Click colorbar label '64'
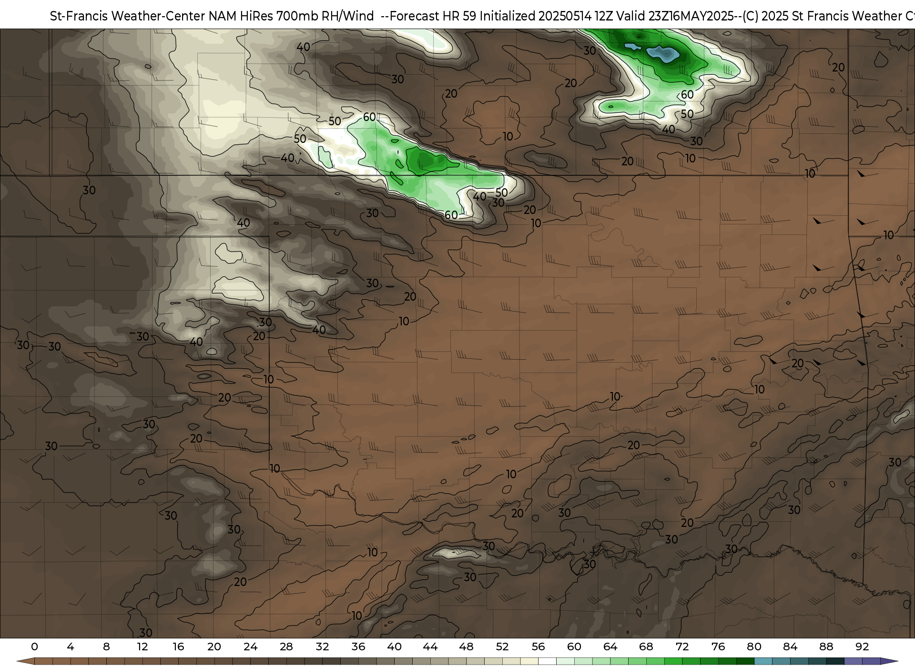This screenshot has height=667, width=915. [610, 647]
